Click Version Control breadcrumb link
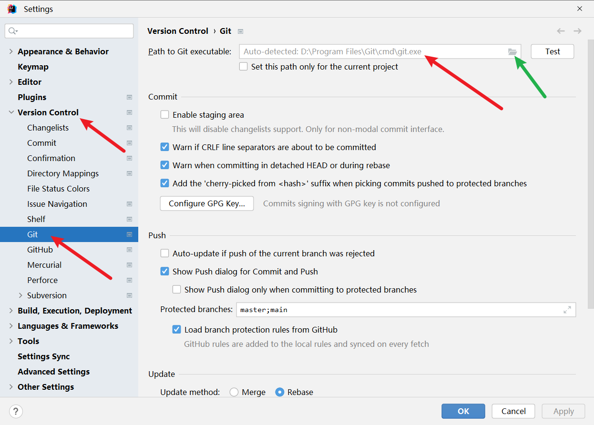The height and width of the screenshot is (425, 594). click(178, 31)
